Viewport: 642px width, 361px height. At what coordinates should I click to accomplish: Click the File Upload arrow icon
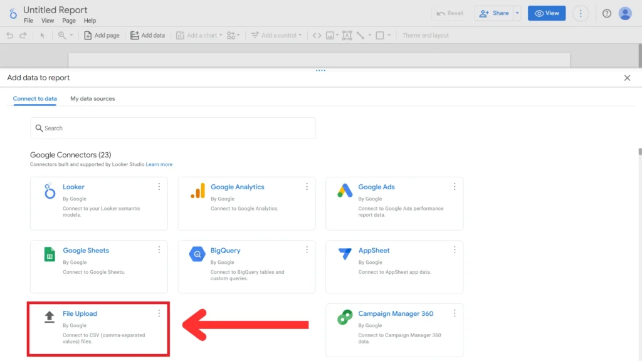coord(50,318)
